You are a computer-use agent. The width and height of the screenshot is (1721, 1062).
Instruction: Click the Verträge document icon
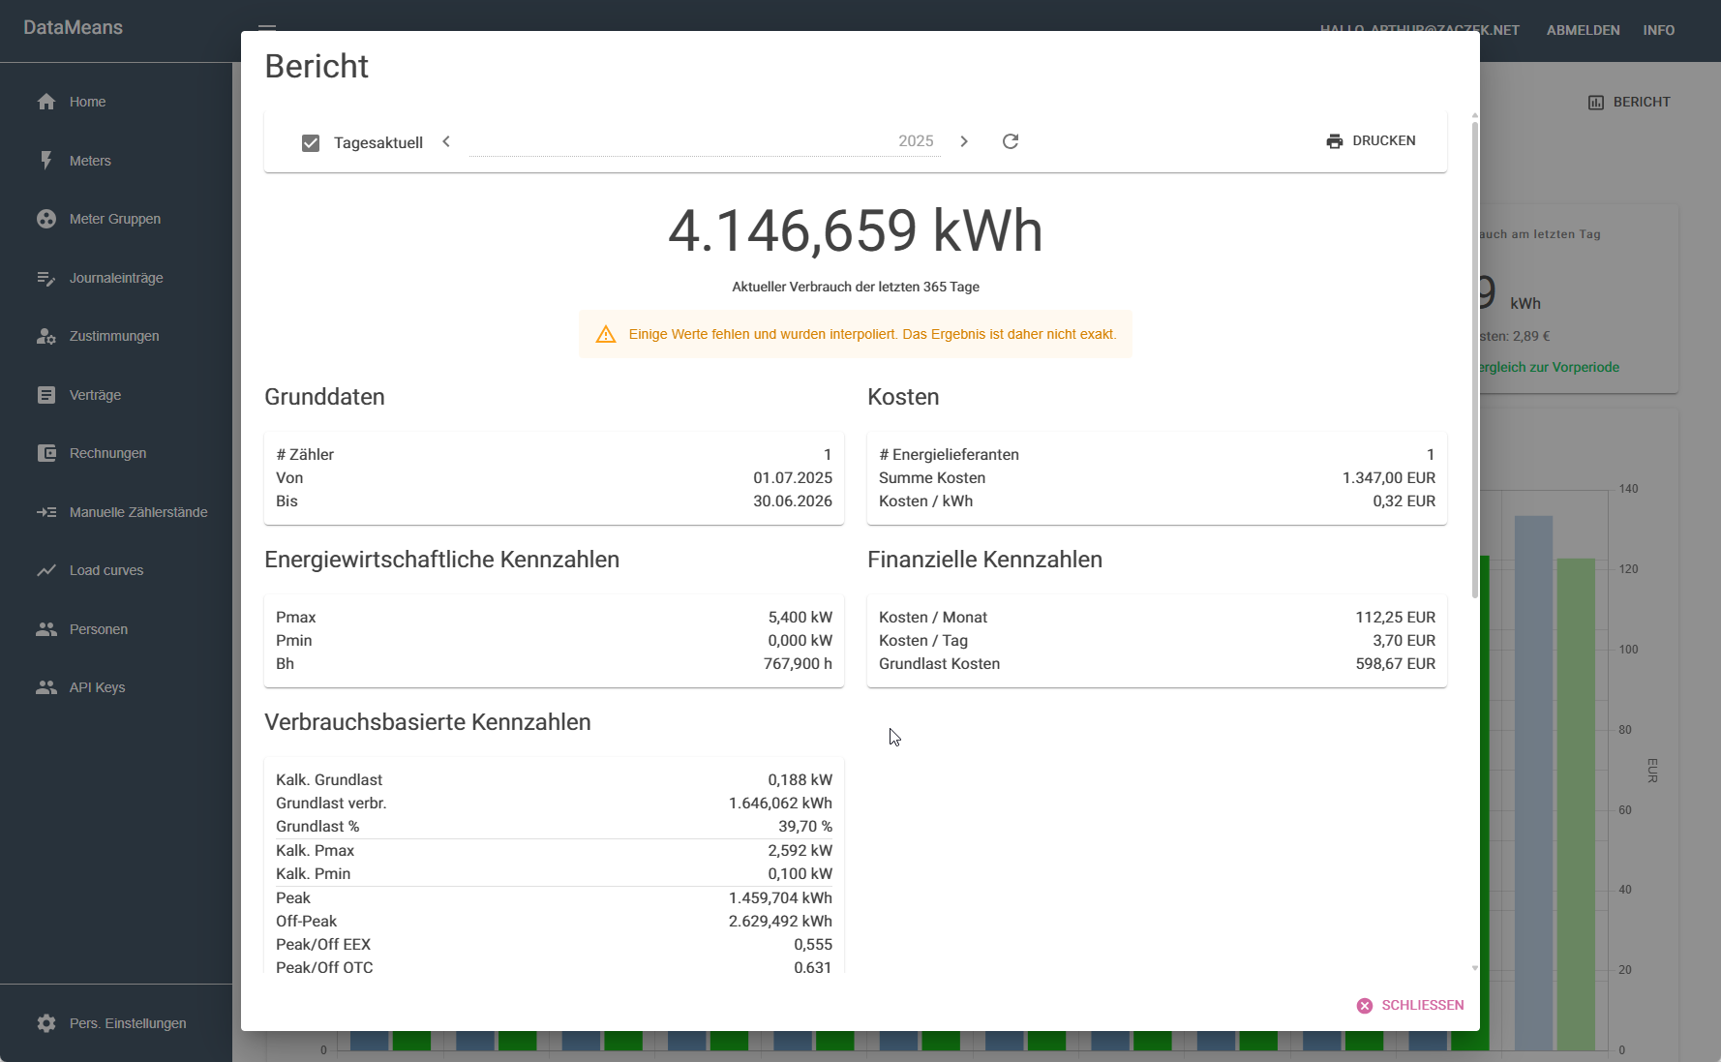click(46, 395)
